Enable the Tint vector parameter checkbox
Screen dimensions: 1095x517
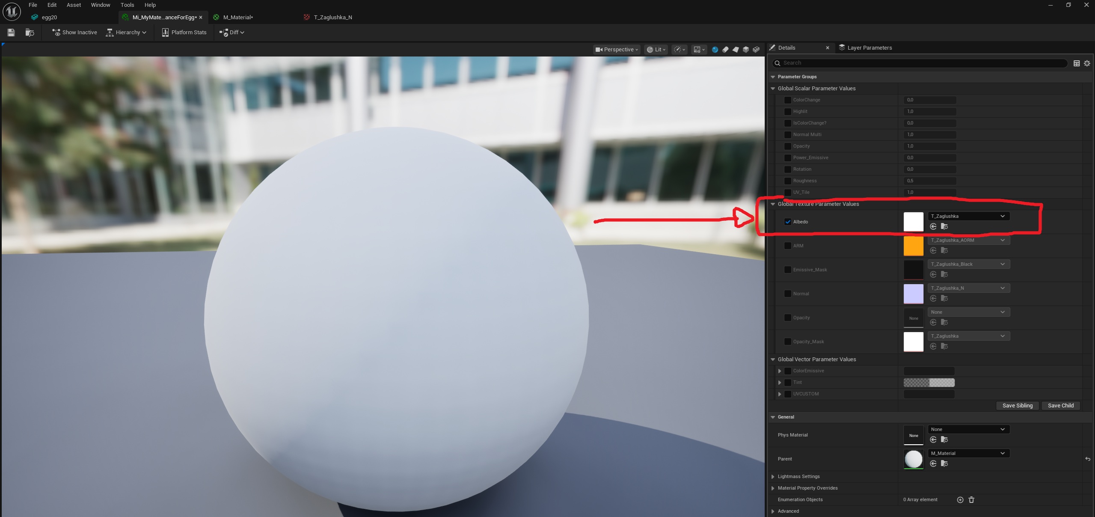tap(787, 383)
